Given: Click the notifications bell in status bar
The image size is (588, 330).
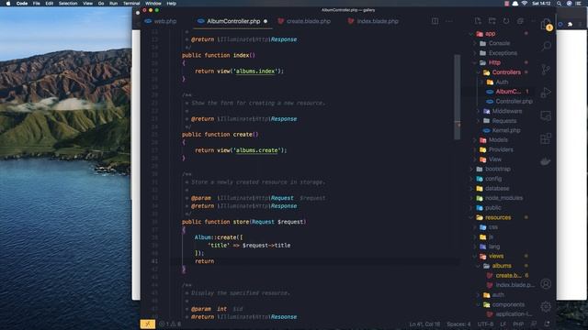Looking at the screenshot, I should [x=548, y=324].
